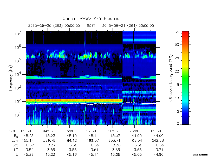The width and height of the screenshot is (208, 156).
Task: Click the local time value 3.71
Action: click(x=159, y=150)
